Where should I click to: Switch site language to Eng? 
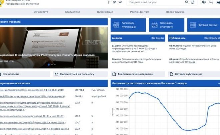coord(211,2)
